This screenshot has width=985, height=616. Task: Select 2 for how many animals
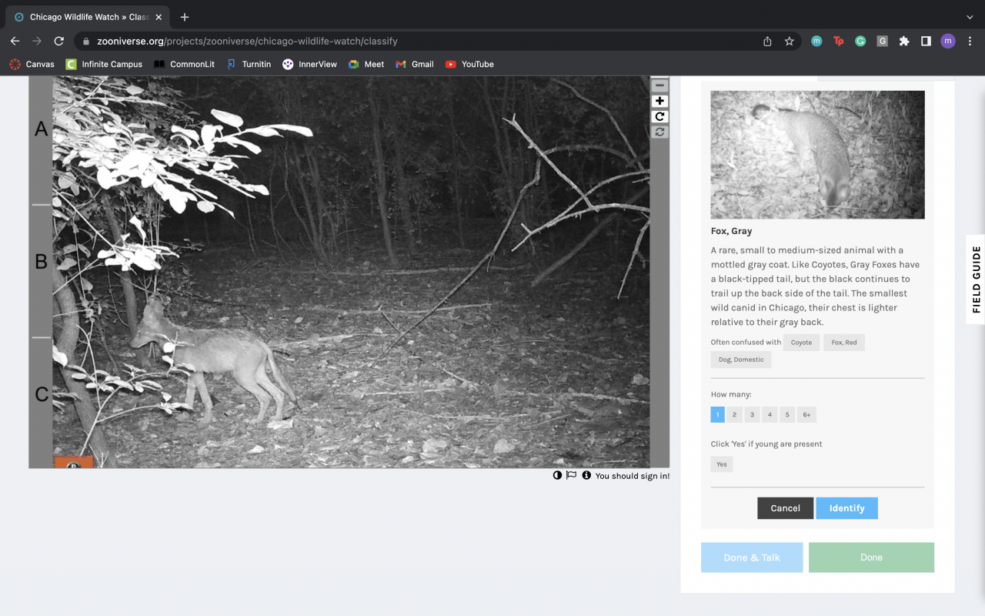pyautogui.click(x=734, y=415)
